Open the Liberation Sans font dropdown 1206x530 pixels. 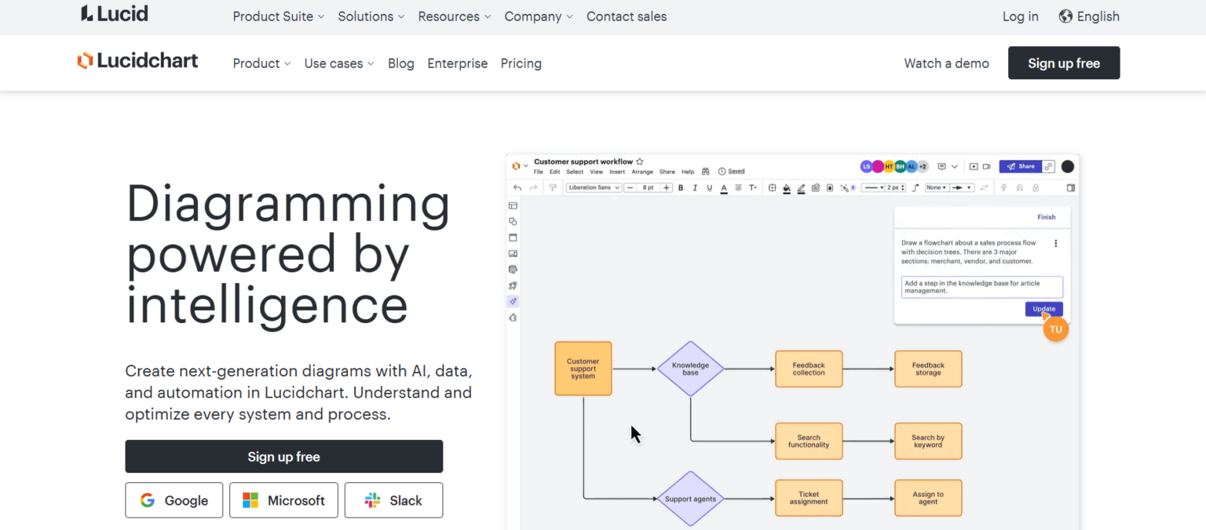(x=593, y=187)
